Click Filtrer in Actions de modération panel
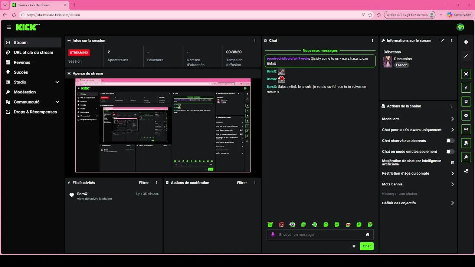 [x=242, y=183]
